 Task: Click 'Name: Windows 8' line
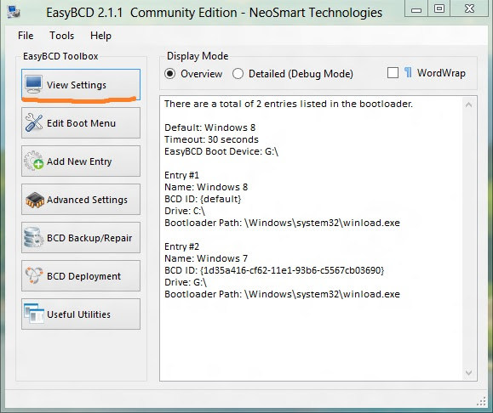click(206, 187)
